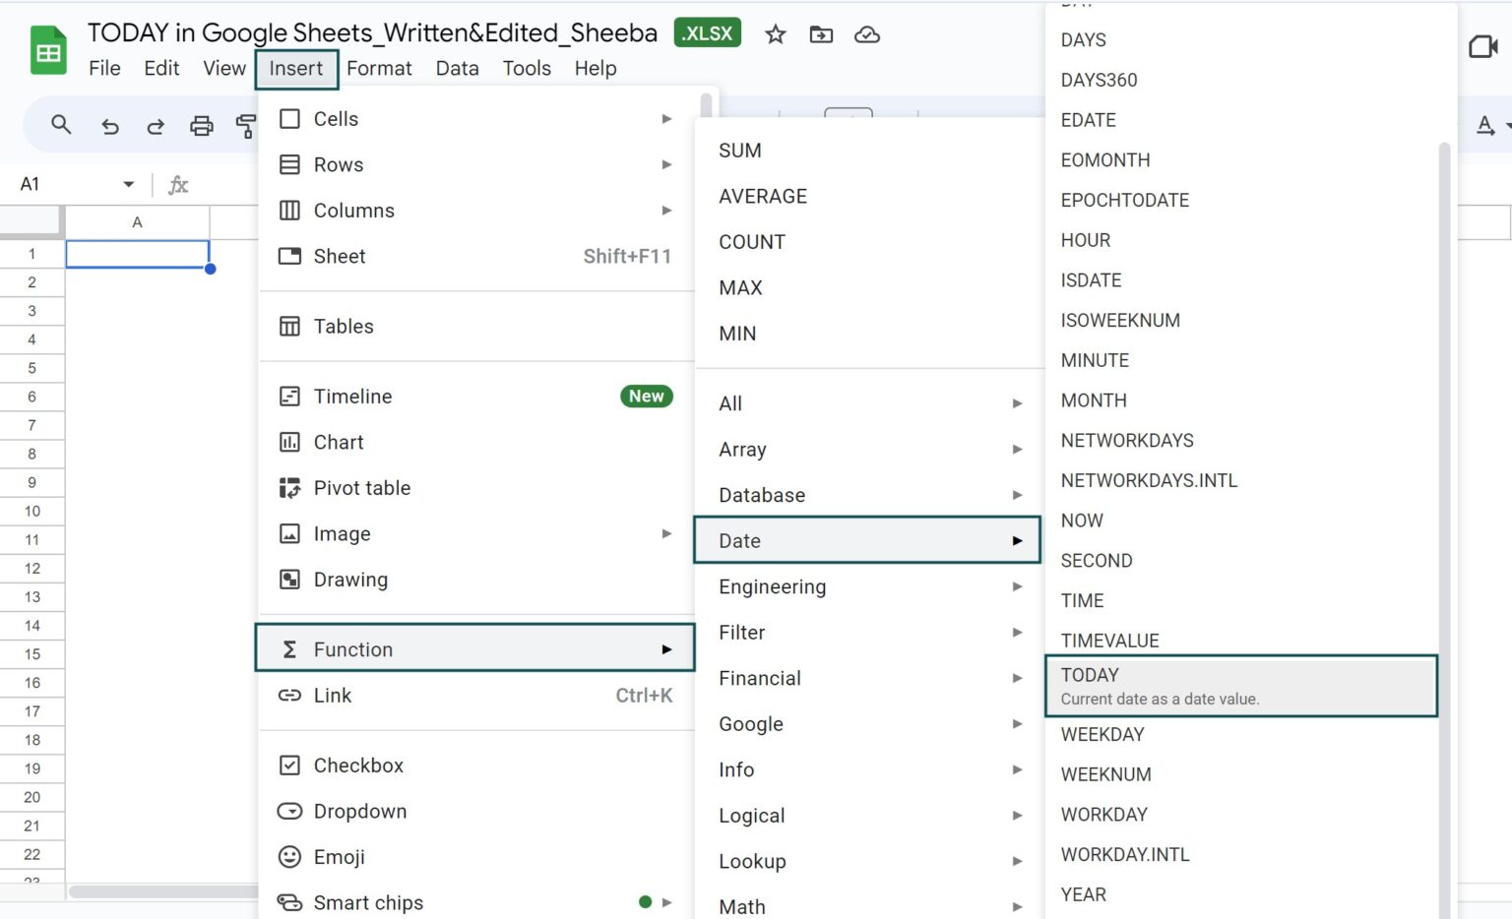1512x919 pixels.
Task: Click the .XLSX file format badge
Action: click(x=708, y=33)
